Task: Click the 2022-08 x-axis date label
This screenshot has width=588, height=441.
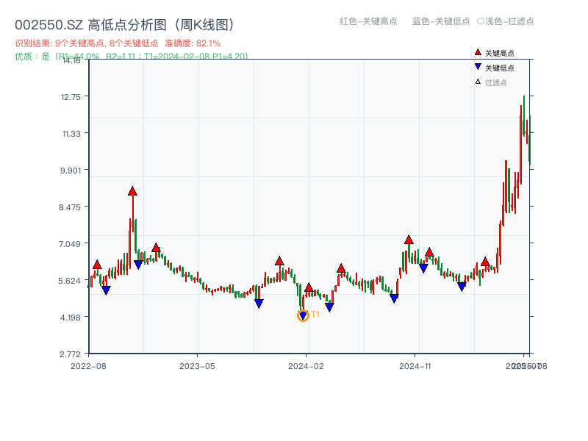Action: (88, 366)
